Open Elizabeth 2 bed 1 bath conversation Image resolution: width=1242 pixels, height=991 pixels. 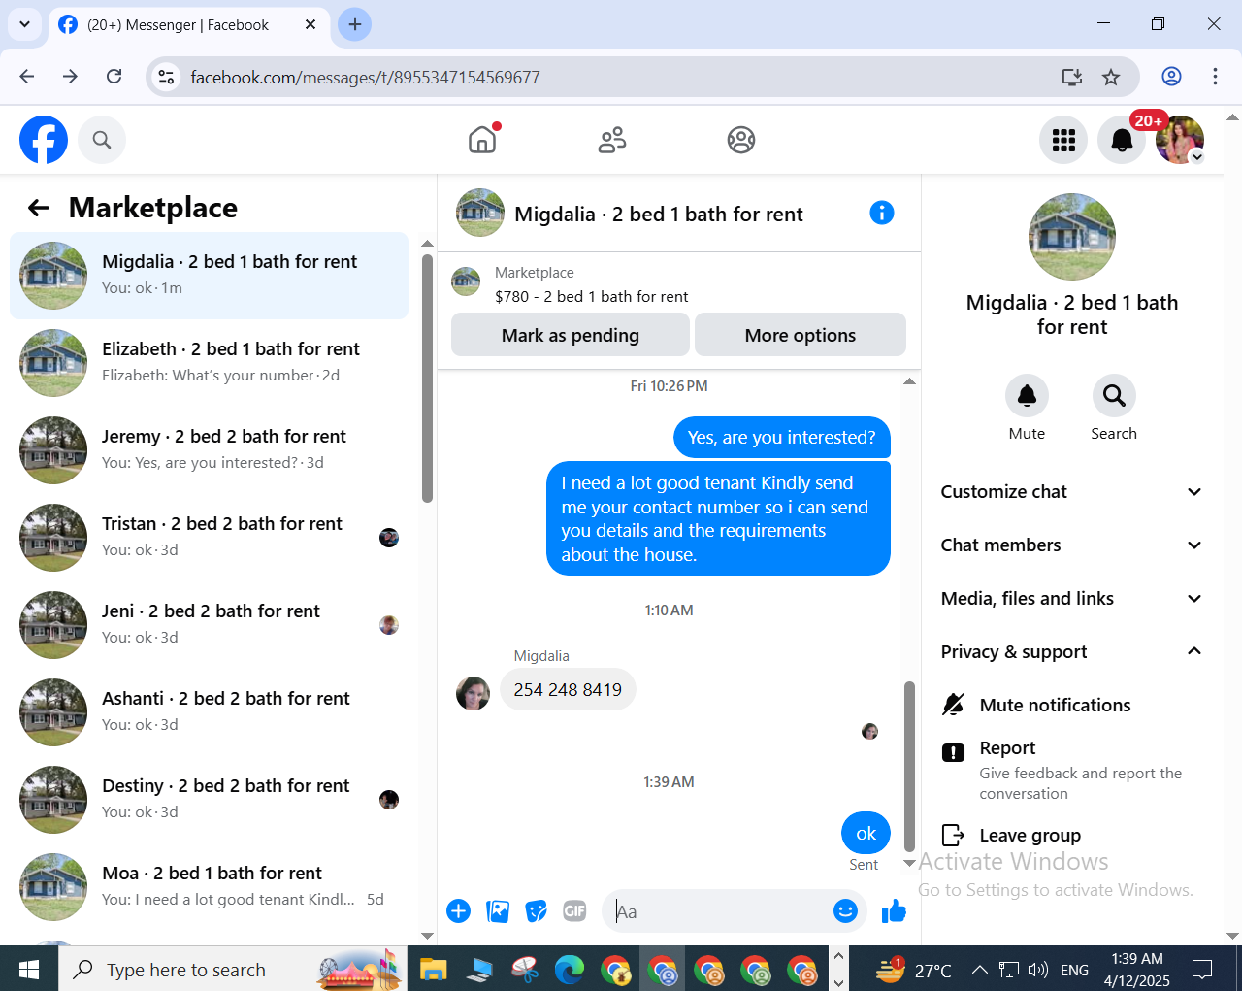(x=209, y=363)
